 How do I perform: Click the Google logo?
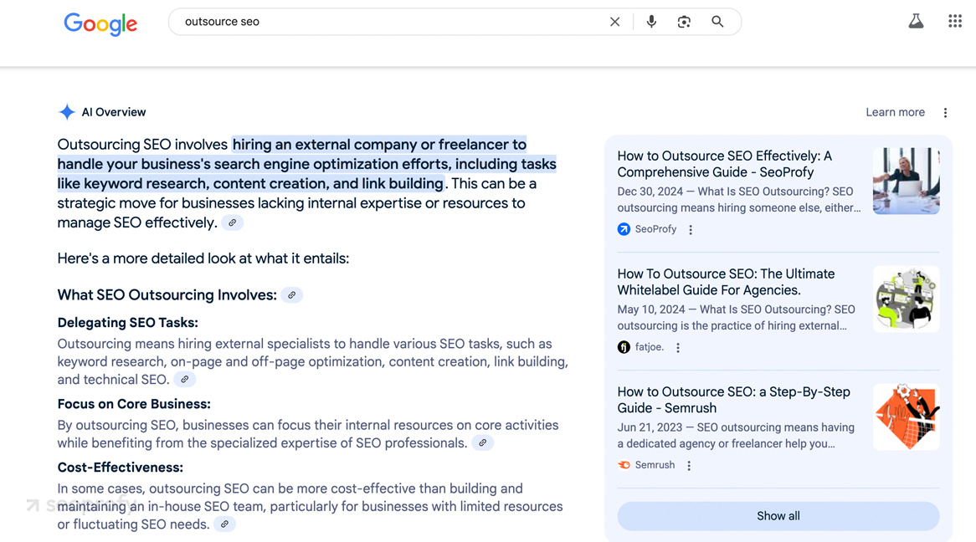click(100, 23)
